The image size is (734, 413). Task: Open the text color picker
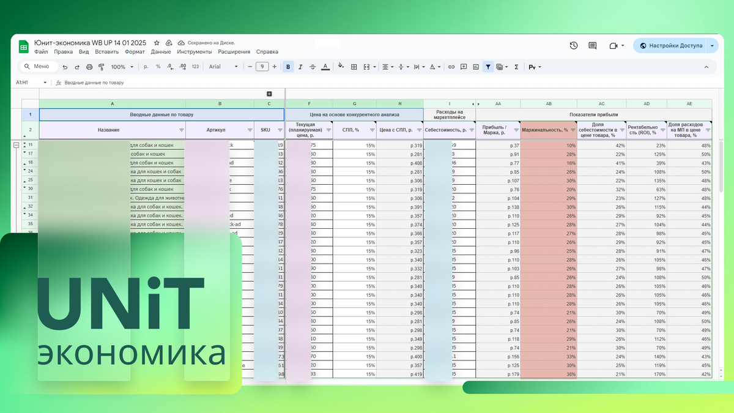(x=325, y=67)
